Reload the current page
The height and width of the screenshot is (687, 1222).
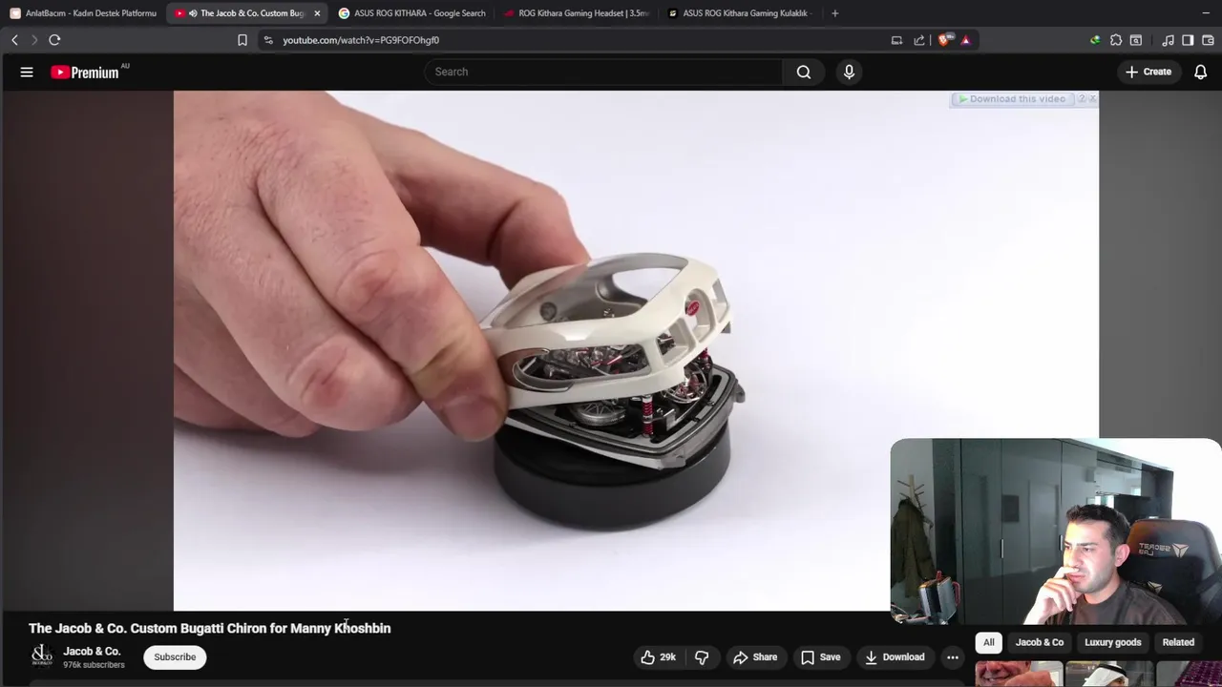(54, 40)
